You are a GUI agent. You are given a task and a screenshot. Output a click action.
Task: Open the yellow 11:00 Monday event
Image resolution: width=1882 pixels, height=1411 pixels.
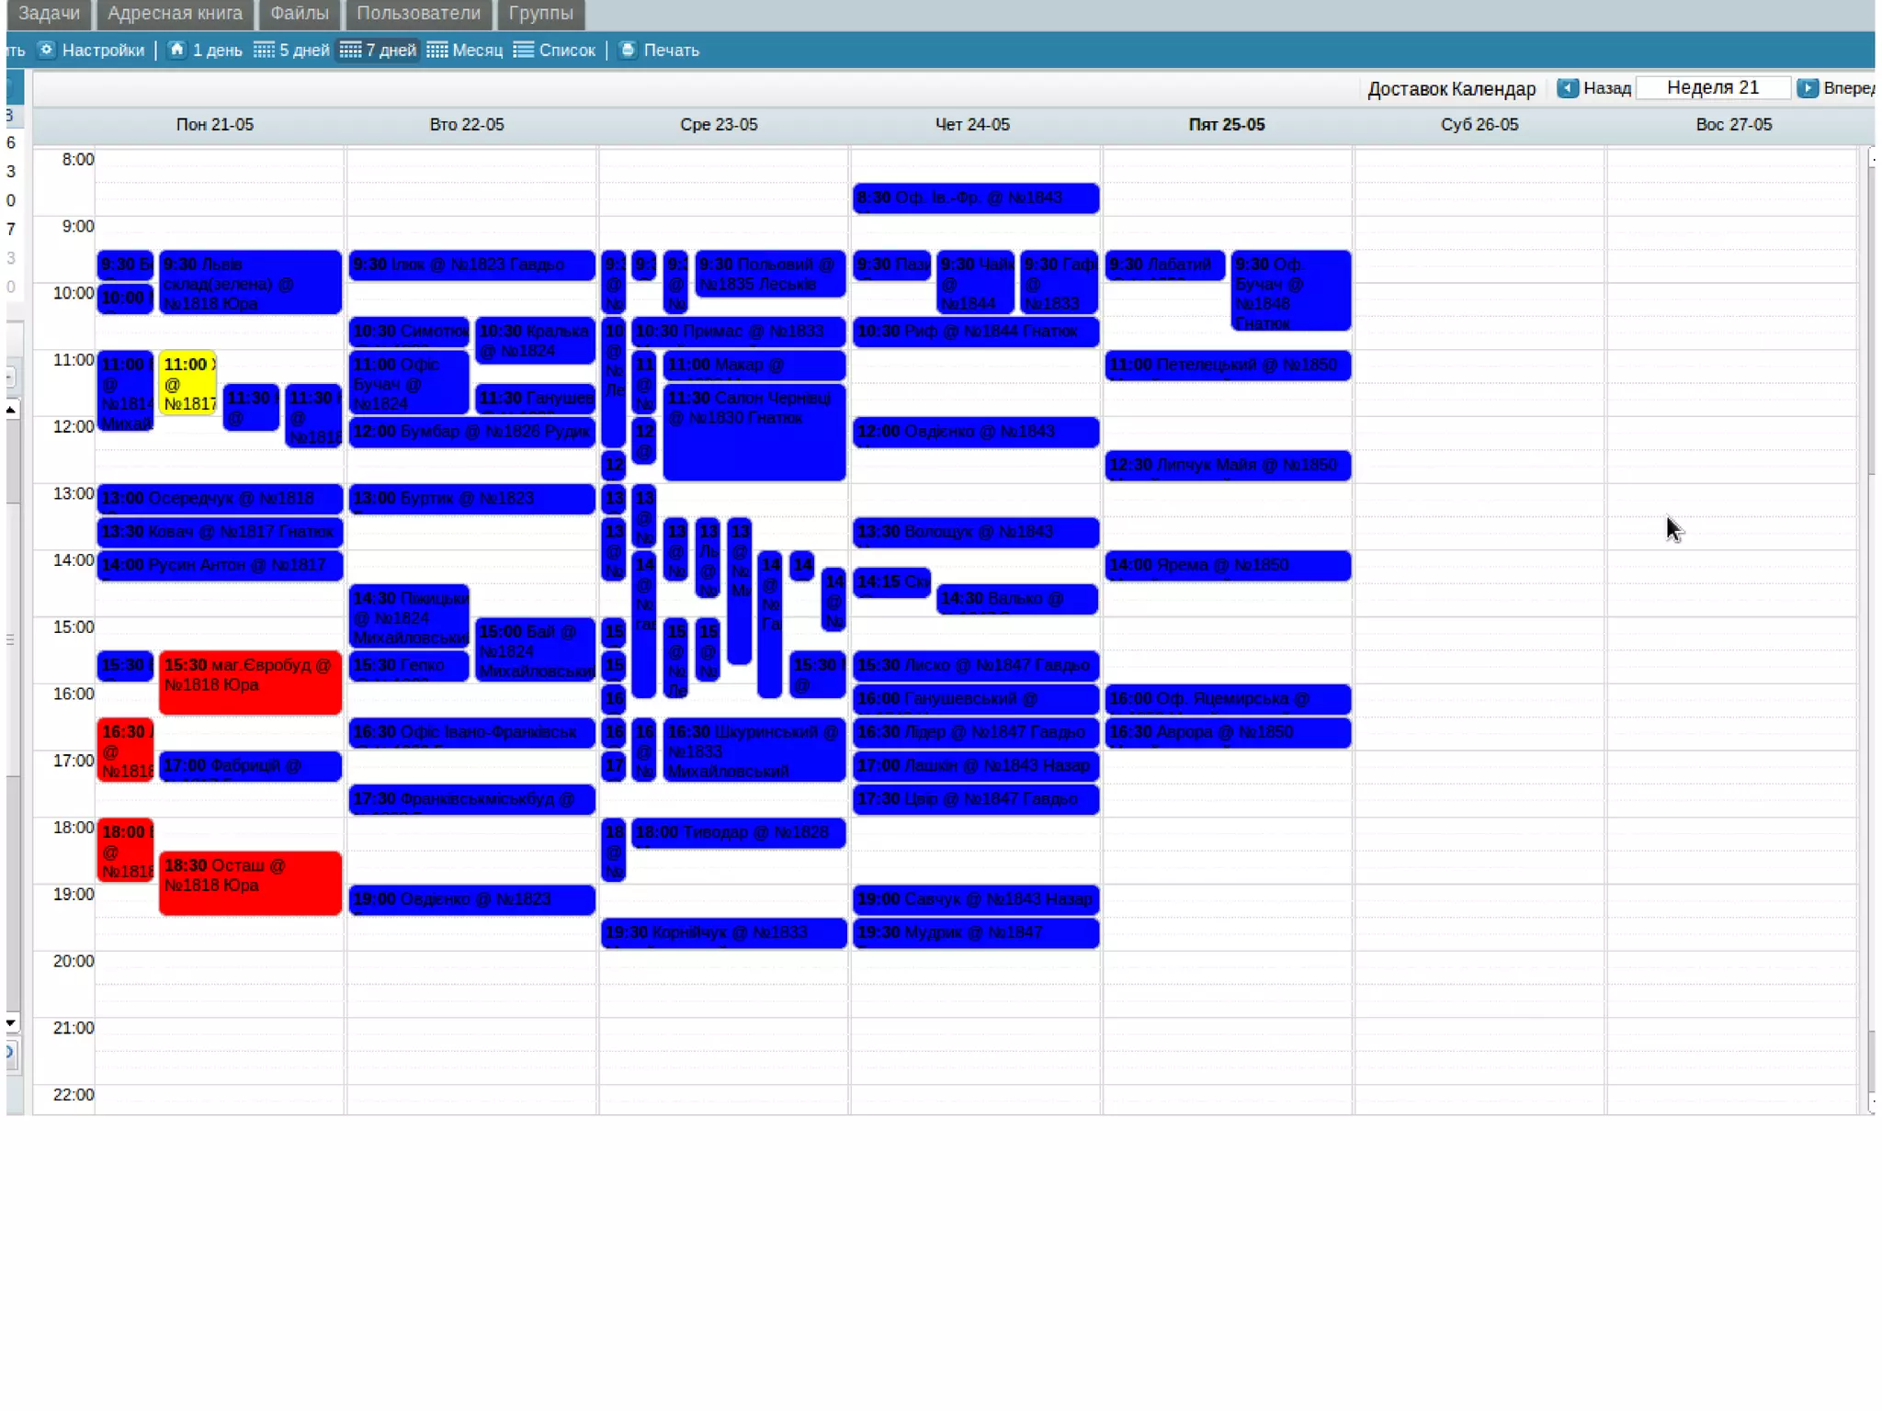click(x=188, y=381)
